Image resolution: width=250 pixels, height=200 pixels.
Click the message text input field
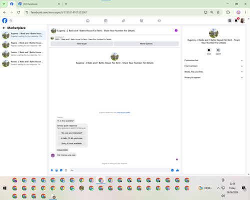point(120,170)
